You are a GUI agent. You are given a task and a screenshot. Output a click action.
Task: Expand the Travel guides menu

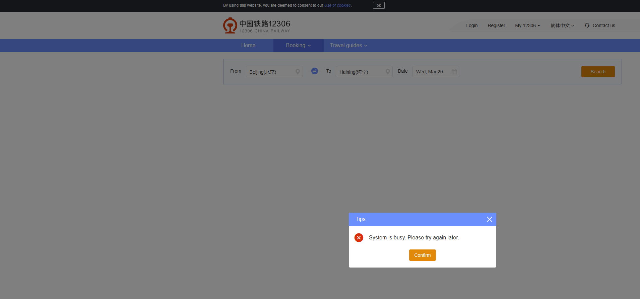[349, 46]
